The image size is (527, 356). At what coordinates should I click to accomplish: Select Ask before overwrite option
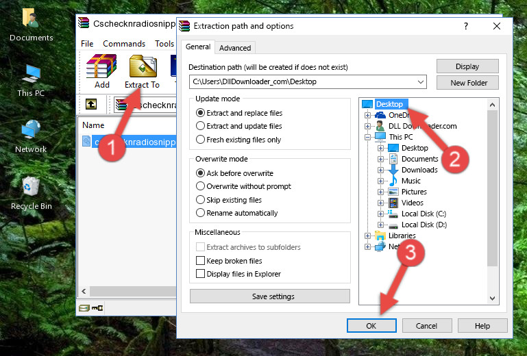pos(234,173)
